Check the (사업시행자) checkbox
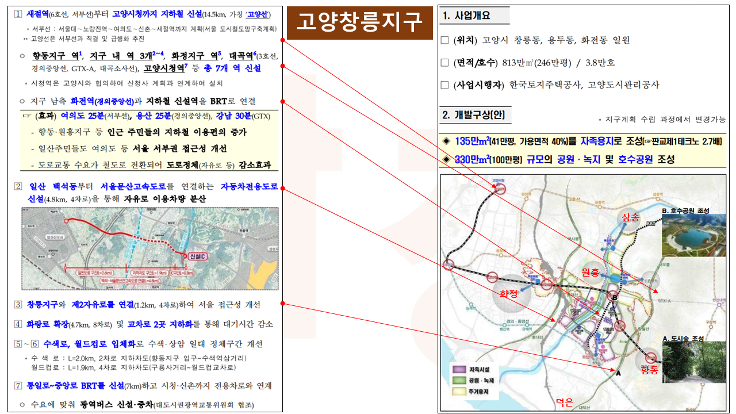Screen dimensions: 736x414 pos(444,85)
